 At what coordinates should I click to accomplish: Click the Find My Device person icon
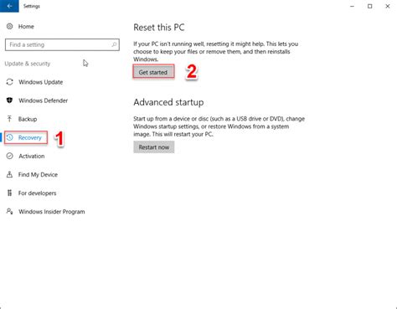pos(10,174)
